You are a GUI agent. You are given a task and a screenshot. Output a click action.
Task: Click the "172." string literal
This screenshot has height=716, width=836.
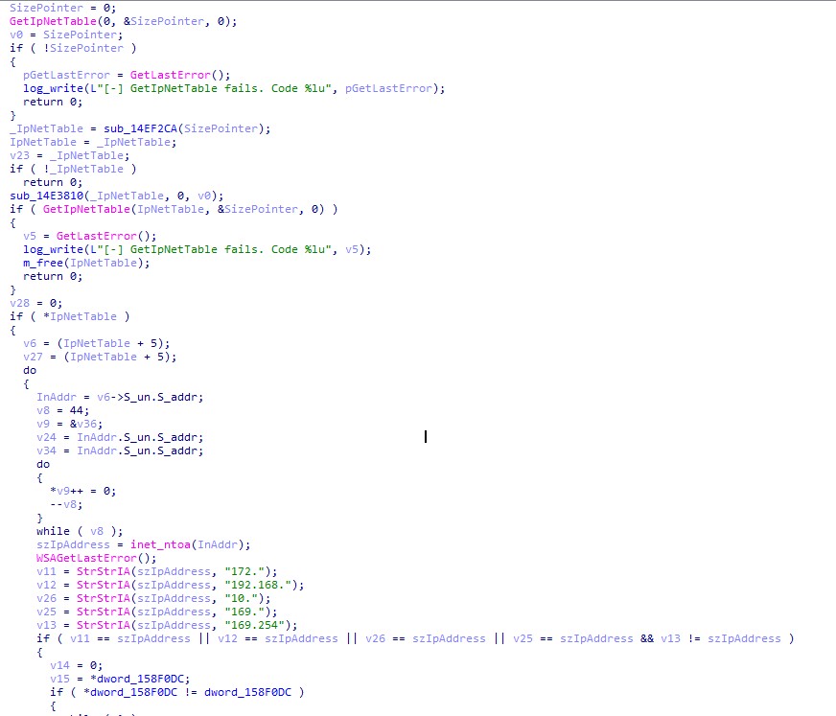(259, 571)
